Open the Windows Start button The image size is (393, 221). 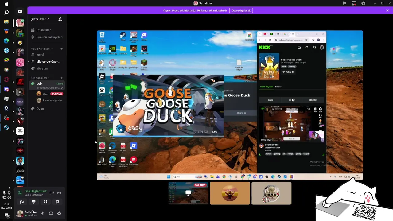[x=6, y=4]
